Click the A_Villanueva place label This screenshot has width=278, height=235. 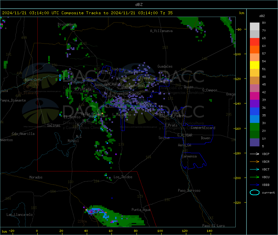pos(161,31)
